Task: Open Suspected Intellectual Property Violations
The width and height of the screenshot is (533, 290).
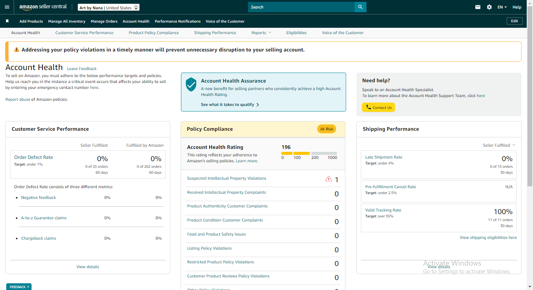Action: [x=227, y=178]
